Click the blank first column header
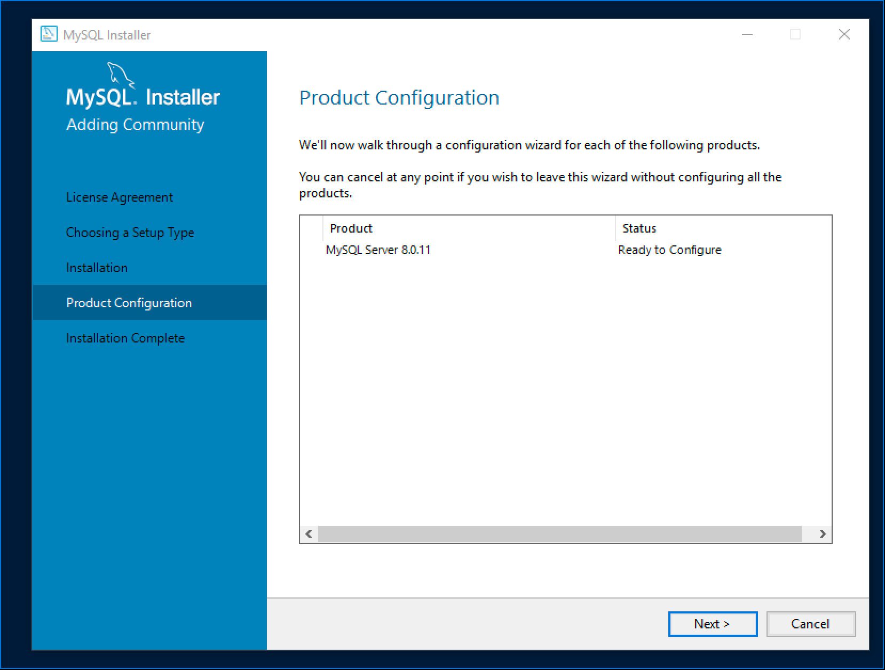Screen dimensions: 885x670 [311, 228]
